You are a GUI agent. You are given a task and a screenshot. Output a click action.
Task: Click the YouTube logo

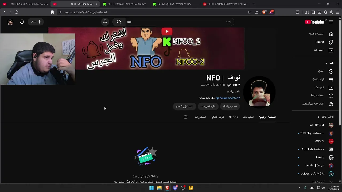click(x=314, y=22)
